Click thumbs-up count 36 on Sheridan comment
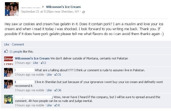This screenshot has width=171, height=111. (x=58, y=90)
